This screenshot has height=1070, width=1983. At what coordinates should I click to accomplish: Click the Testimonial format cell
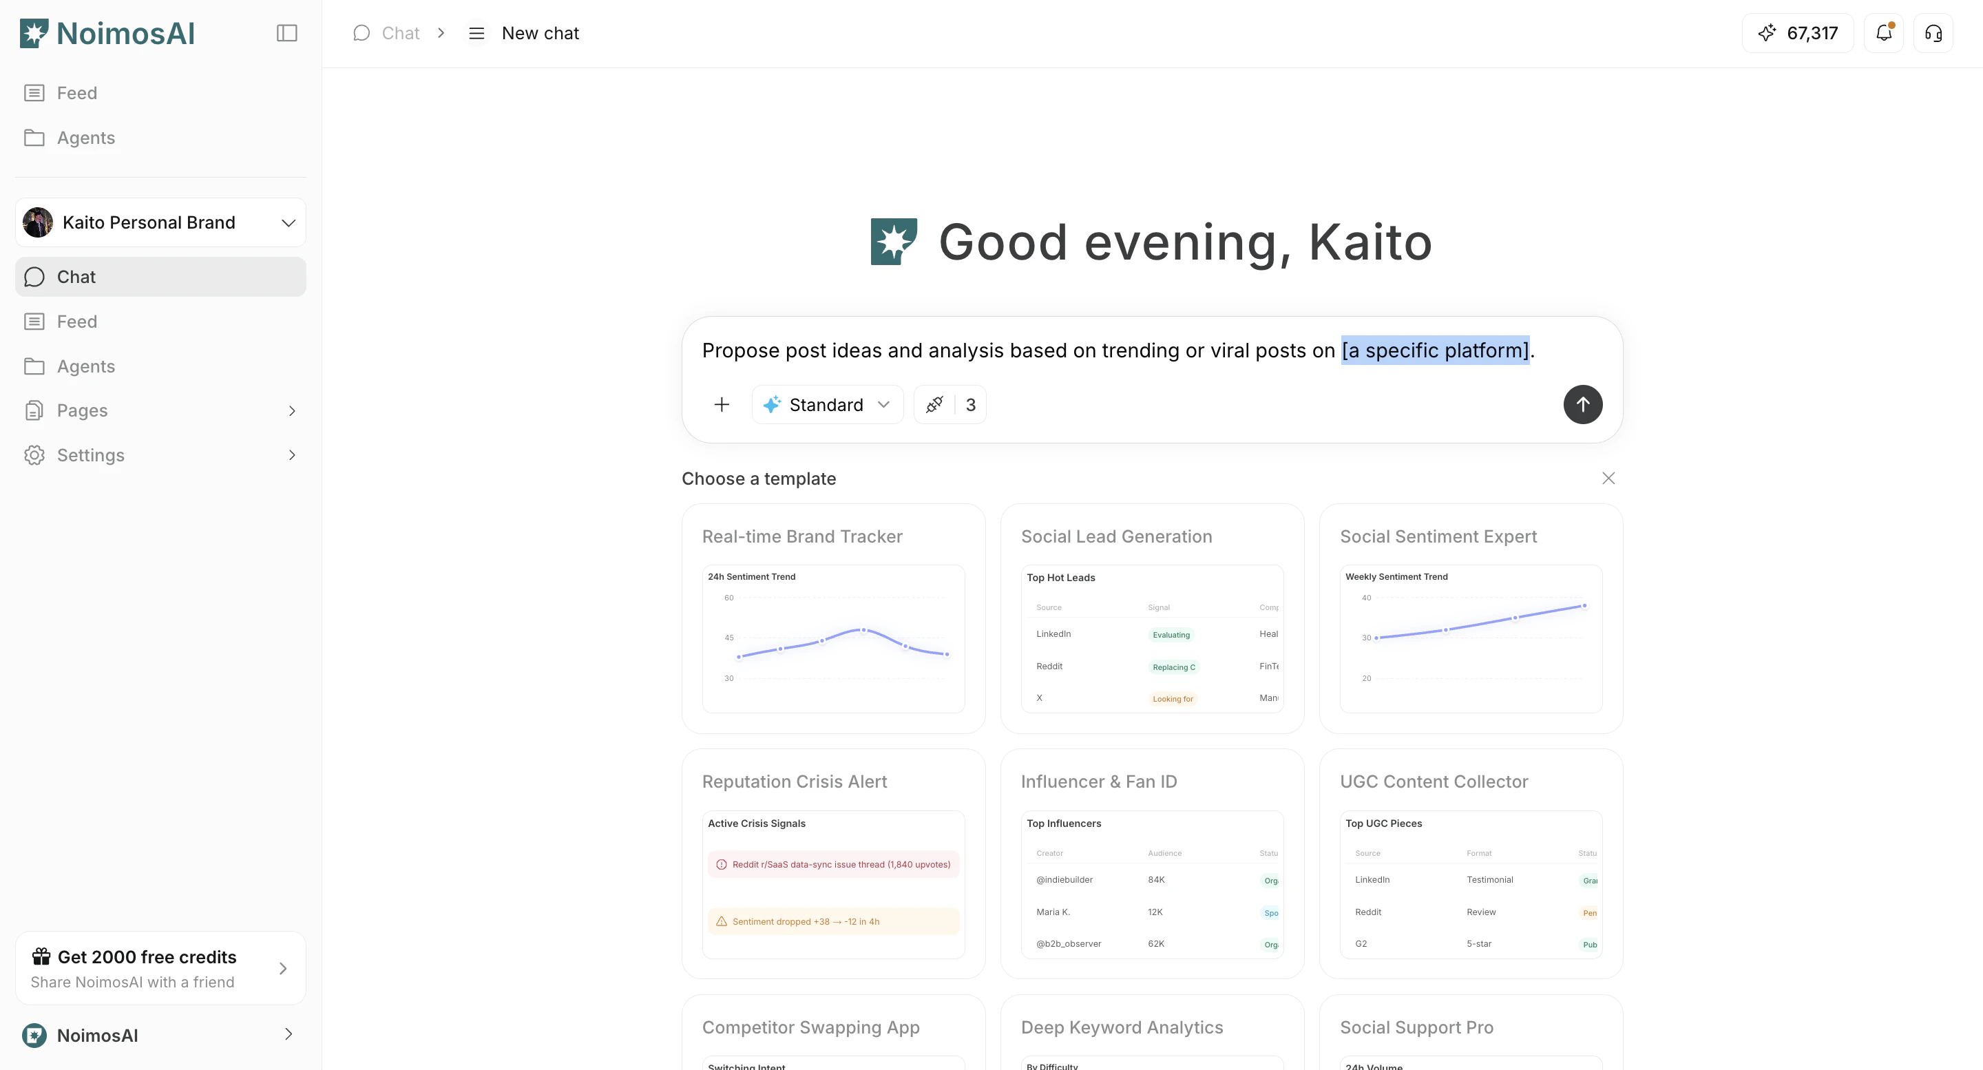click(1489, 880)
